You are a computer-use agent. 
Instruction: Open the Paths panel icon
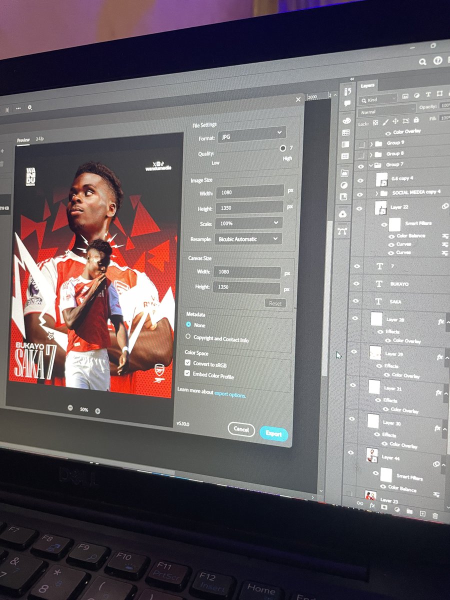pos(342,231)
